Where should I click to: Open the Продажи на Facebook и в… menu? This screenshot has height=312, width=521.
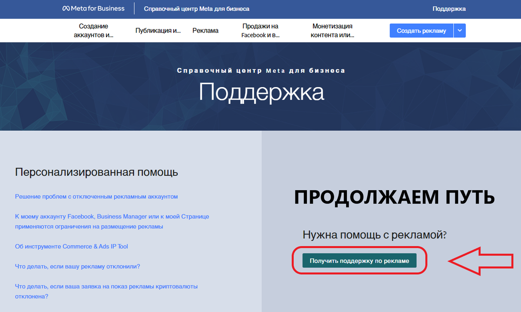click(260, 31)
